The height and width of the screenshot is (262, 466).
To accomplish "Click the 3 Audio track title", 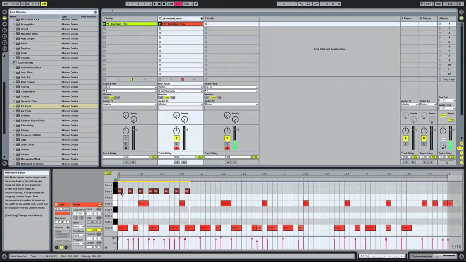I will 231,18.
